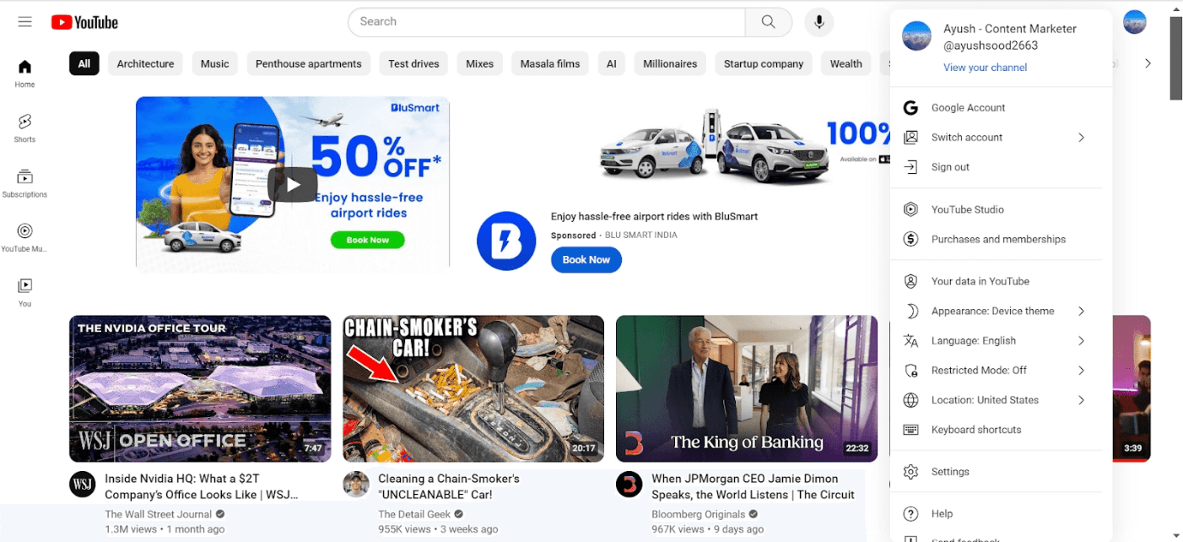Select the Millionaires filter chip
The height and width of the screenshot is (542, 1183).
coord(670,63)
